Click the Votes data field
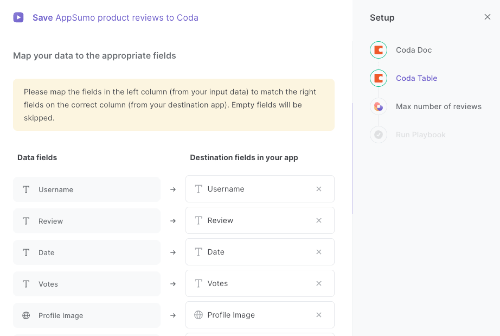Viewport: 500px width, 336px height. click(x=87, y=284)
